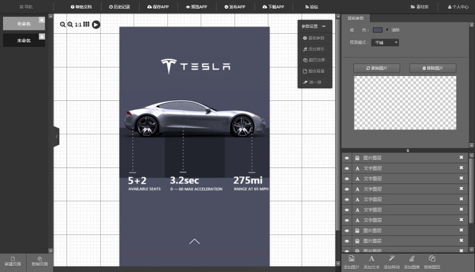Viewport: 475px width, 272px height.
Task: Close the dark 未命名 page
Action: (x=42, y=37)
